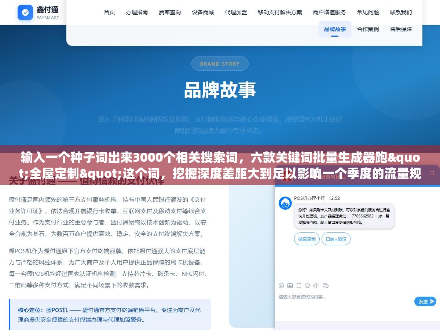This screenshot has width=440, height=330.
Task: Click the 微信复制 button in chat
Action: click(307, 239)
